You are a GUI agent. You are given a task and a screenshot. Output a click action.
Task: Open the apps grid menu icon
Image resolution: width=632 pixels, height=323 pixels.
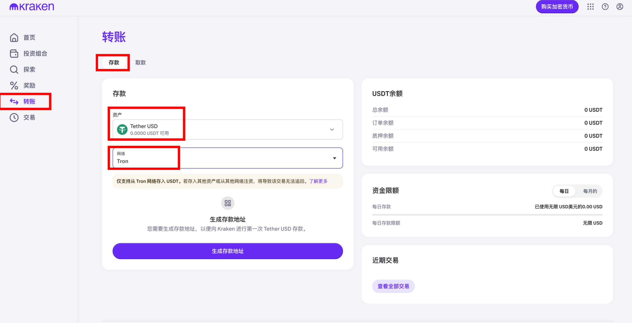[590, 7]
